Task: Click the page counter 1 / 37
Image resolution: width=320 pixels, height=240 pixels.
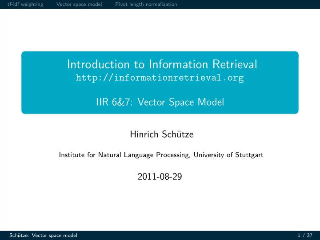Action: (x=305, y=235)
